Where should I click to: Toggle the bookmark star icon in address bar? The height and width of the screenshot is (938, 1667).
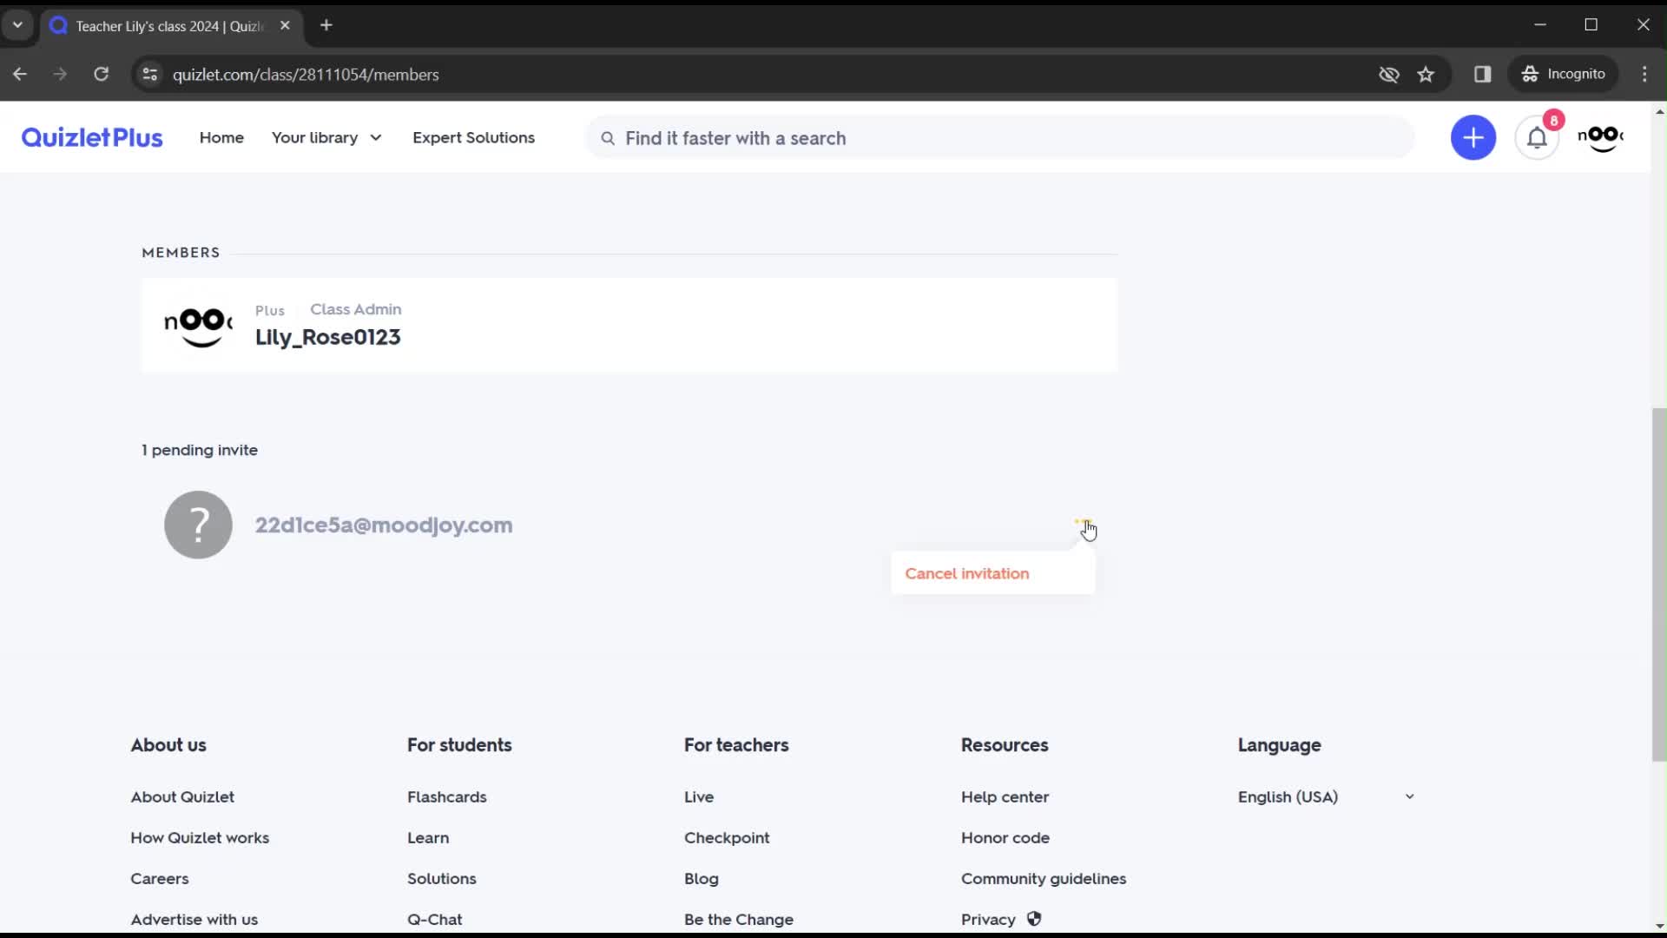coord(1427,73)
